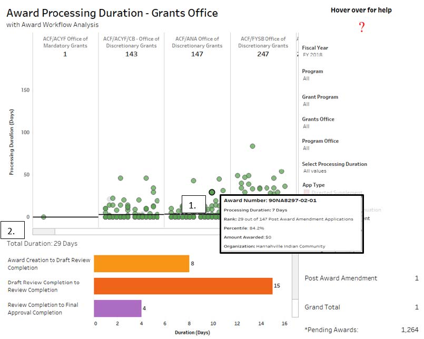Click callout box labeled 1.
Viewport: 424px width, 339px height.
coord(193,206)
